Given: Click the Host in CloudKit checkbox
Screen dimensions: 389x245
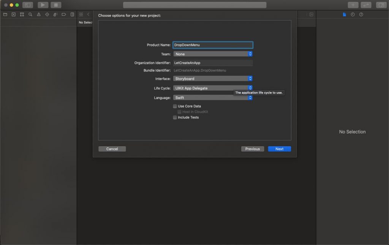Looking at the screenshot, I should 179,112.
